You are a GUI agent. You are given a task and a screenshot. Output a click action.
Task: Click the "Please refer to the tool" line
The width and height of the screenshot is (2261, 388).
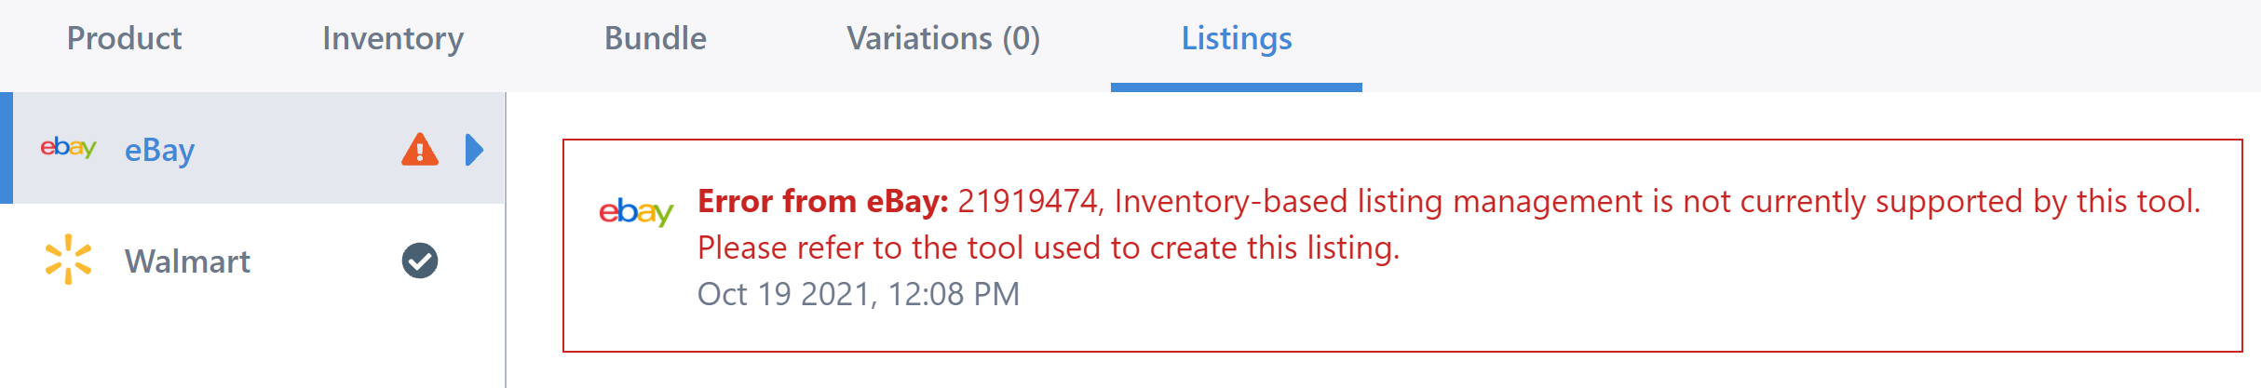1049,248
